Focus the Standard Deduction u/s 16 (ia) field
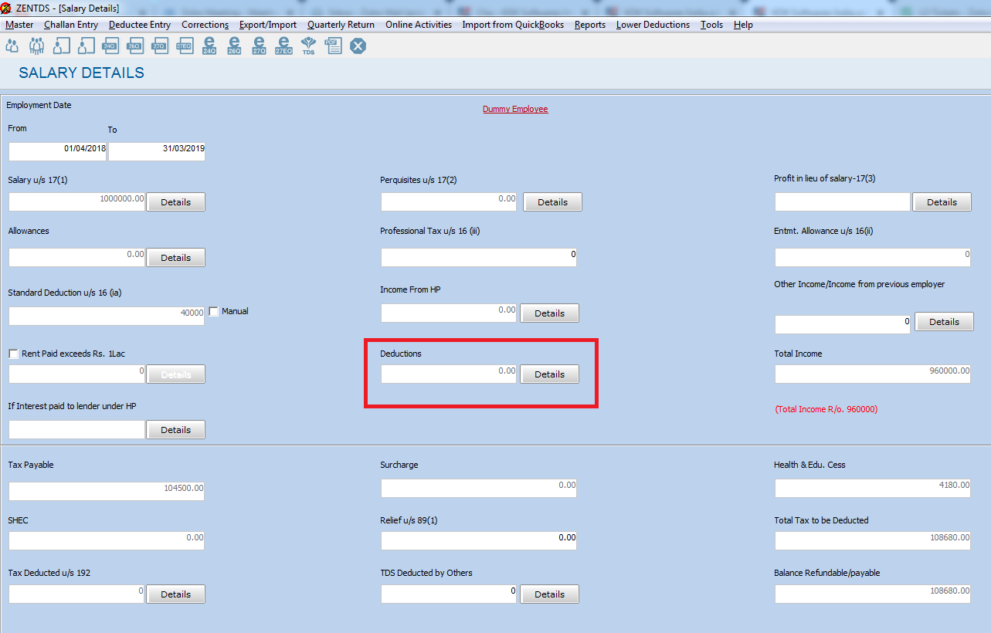Viewport: 991px width, 633px height. [107, 316]
